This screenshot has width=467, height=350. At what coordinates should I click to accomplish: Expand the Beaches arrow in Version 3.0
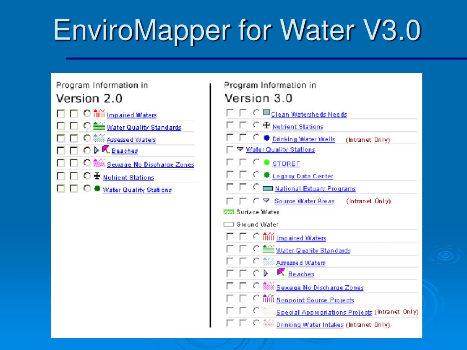(266, 273)
